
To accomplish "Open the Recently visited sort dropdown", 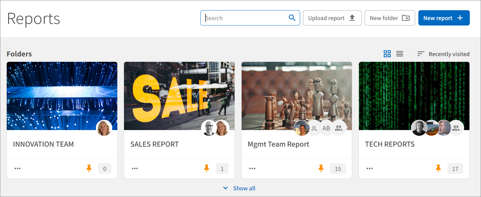I will pos(444,54).
